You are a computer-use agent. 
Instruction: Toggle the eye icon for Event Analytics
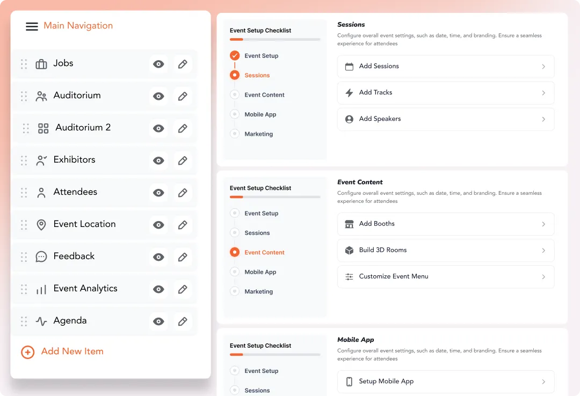[x=158, y=289]
